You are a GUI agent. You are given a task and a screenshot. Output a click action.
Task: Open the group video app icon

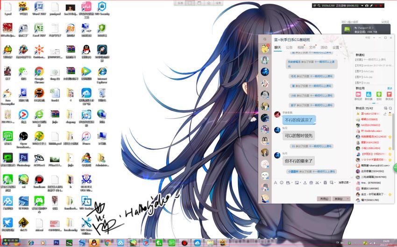[358, 95]
